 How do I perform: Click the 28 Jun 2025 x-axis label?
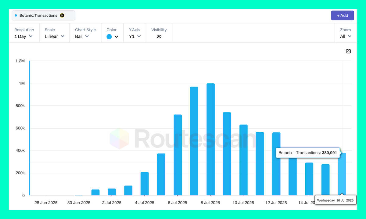pyautogui.click(x=46, y=203)
